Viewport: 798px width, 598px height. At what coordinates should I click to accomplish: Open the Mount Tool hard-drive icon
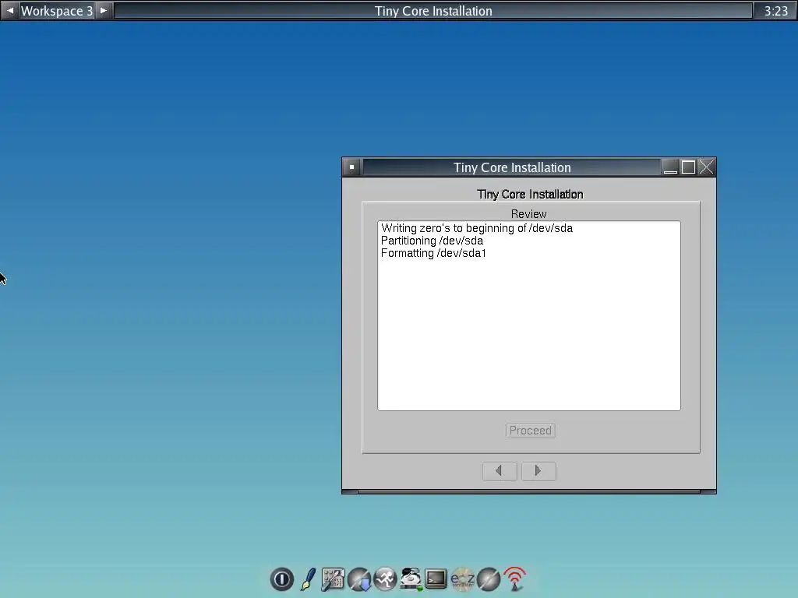(x=411, y=579)
